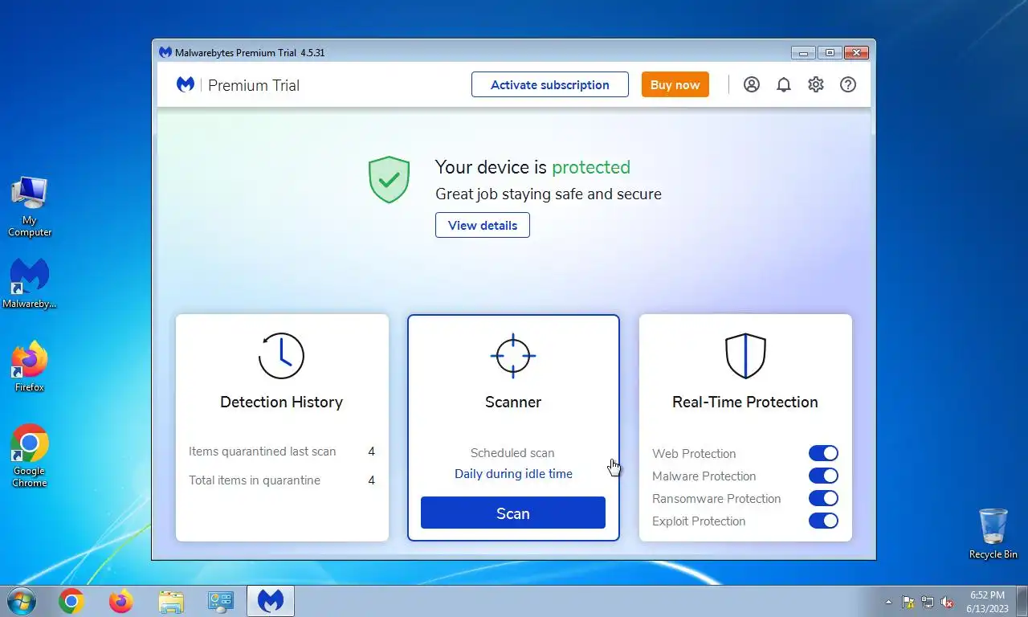This screenshot has width=1028, height=617.
Task: Click the Scheduled scan label
Action: pos(512,453)
